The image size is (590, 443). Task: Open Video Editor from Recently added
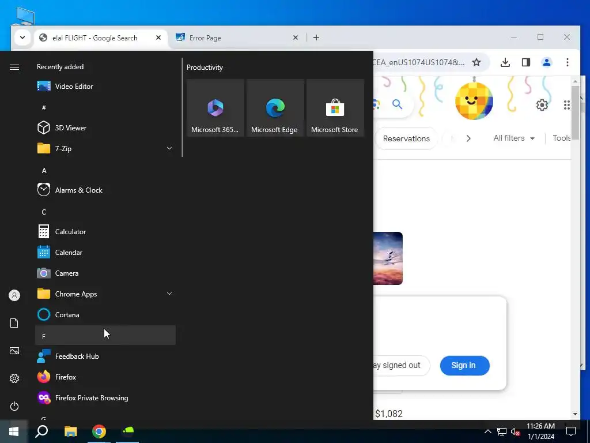pyautogui.click(x=105, y=87)
